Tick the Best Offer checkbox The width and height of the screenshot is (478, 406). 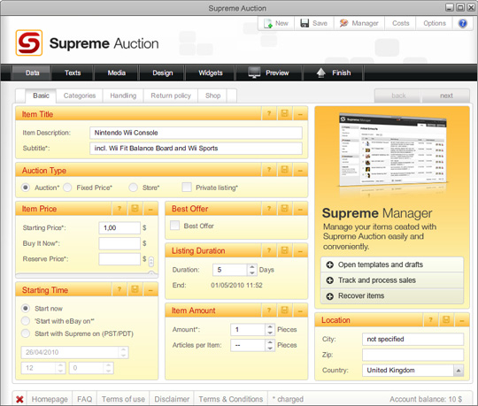tap(174, 226)
